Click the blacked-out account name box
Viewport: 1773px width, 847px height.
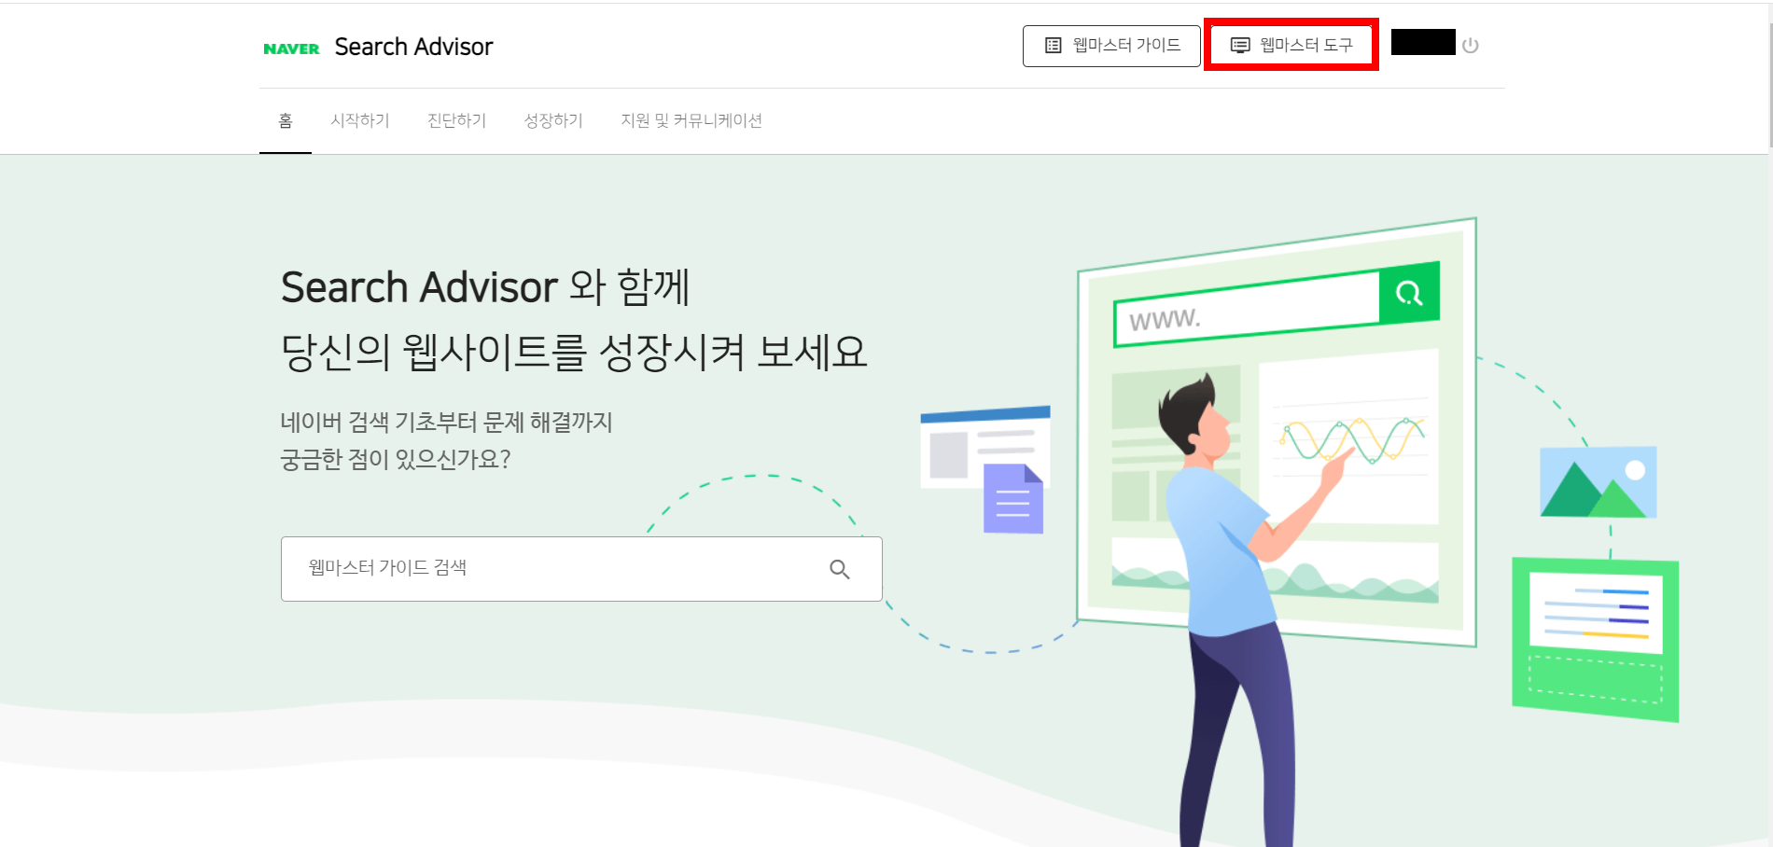[x=1422, y=43]
